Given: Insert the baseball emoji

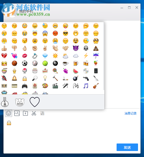Looking at the screenshot, I should coord(35,63).
